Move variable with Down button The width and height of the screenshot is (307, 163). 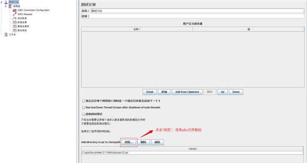236,92
